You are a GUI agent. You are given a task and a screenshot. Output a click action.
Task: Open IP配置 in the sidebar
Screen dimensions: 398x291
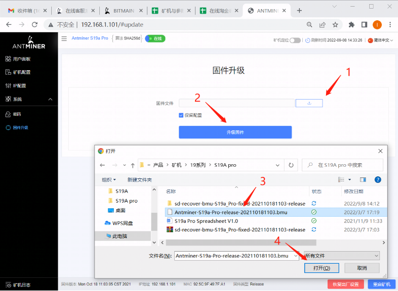point(16,85)
